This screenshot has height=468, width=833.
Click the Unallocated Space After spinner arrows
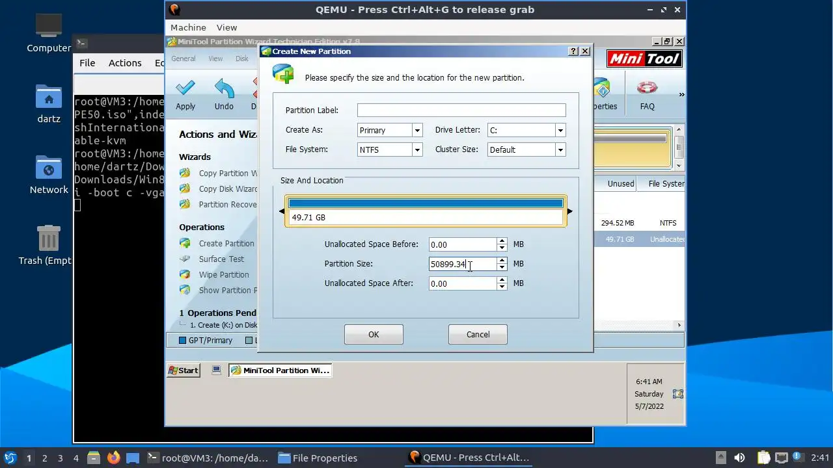(502, 283)
